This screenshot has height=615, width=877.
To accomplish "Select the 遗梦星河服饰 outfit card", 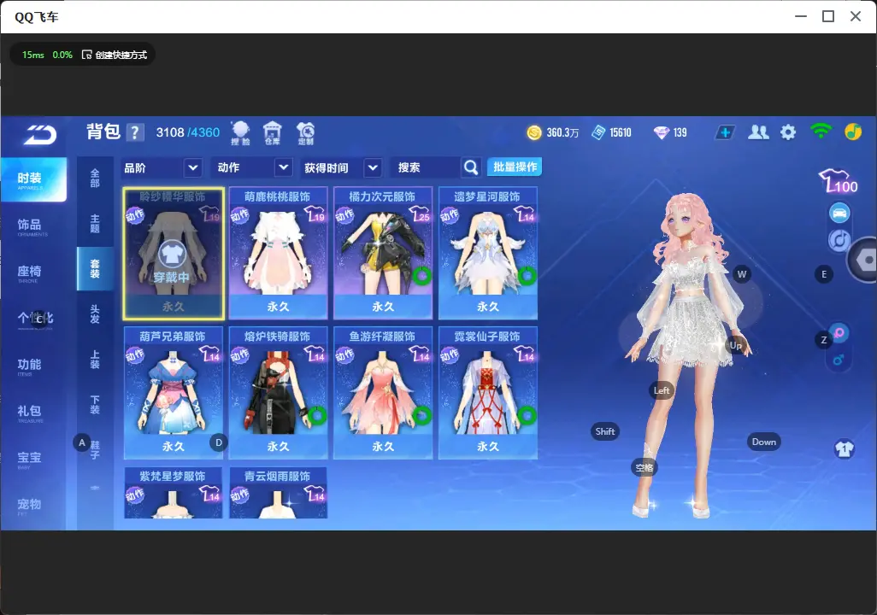I will point(488,254).
